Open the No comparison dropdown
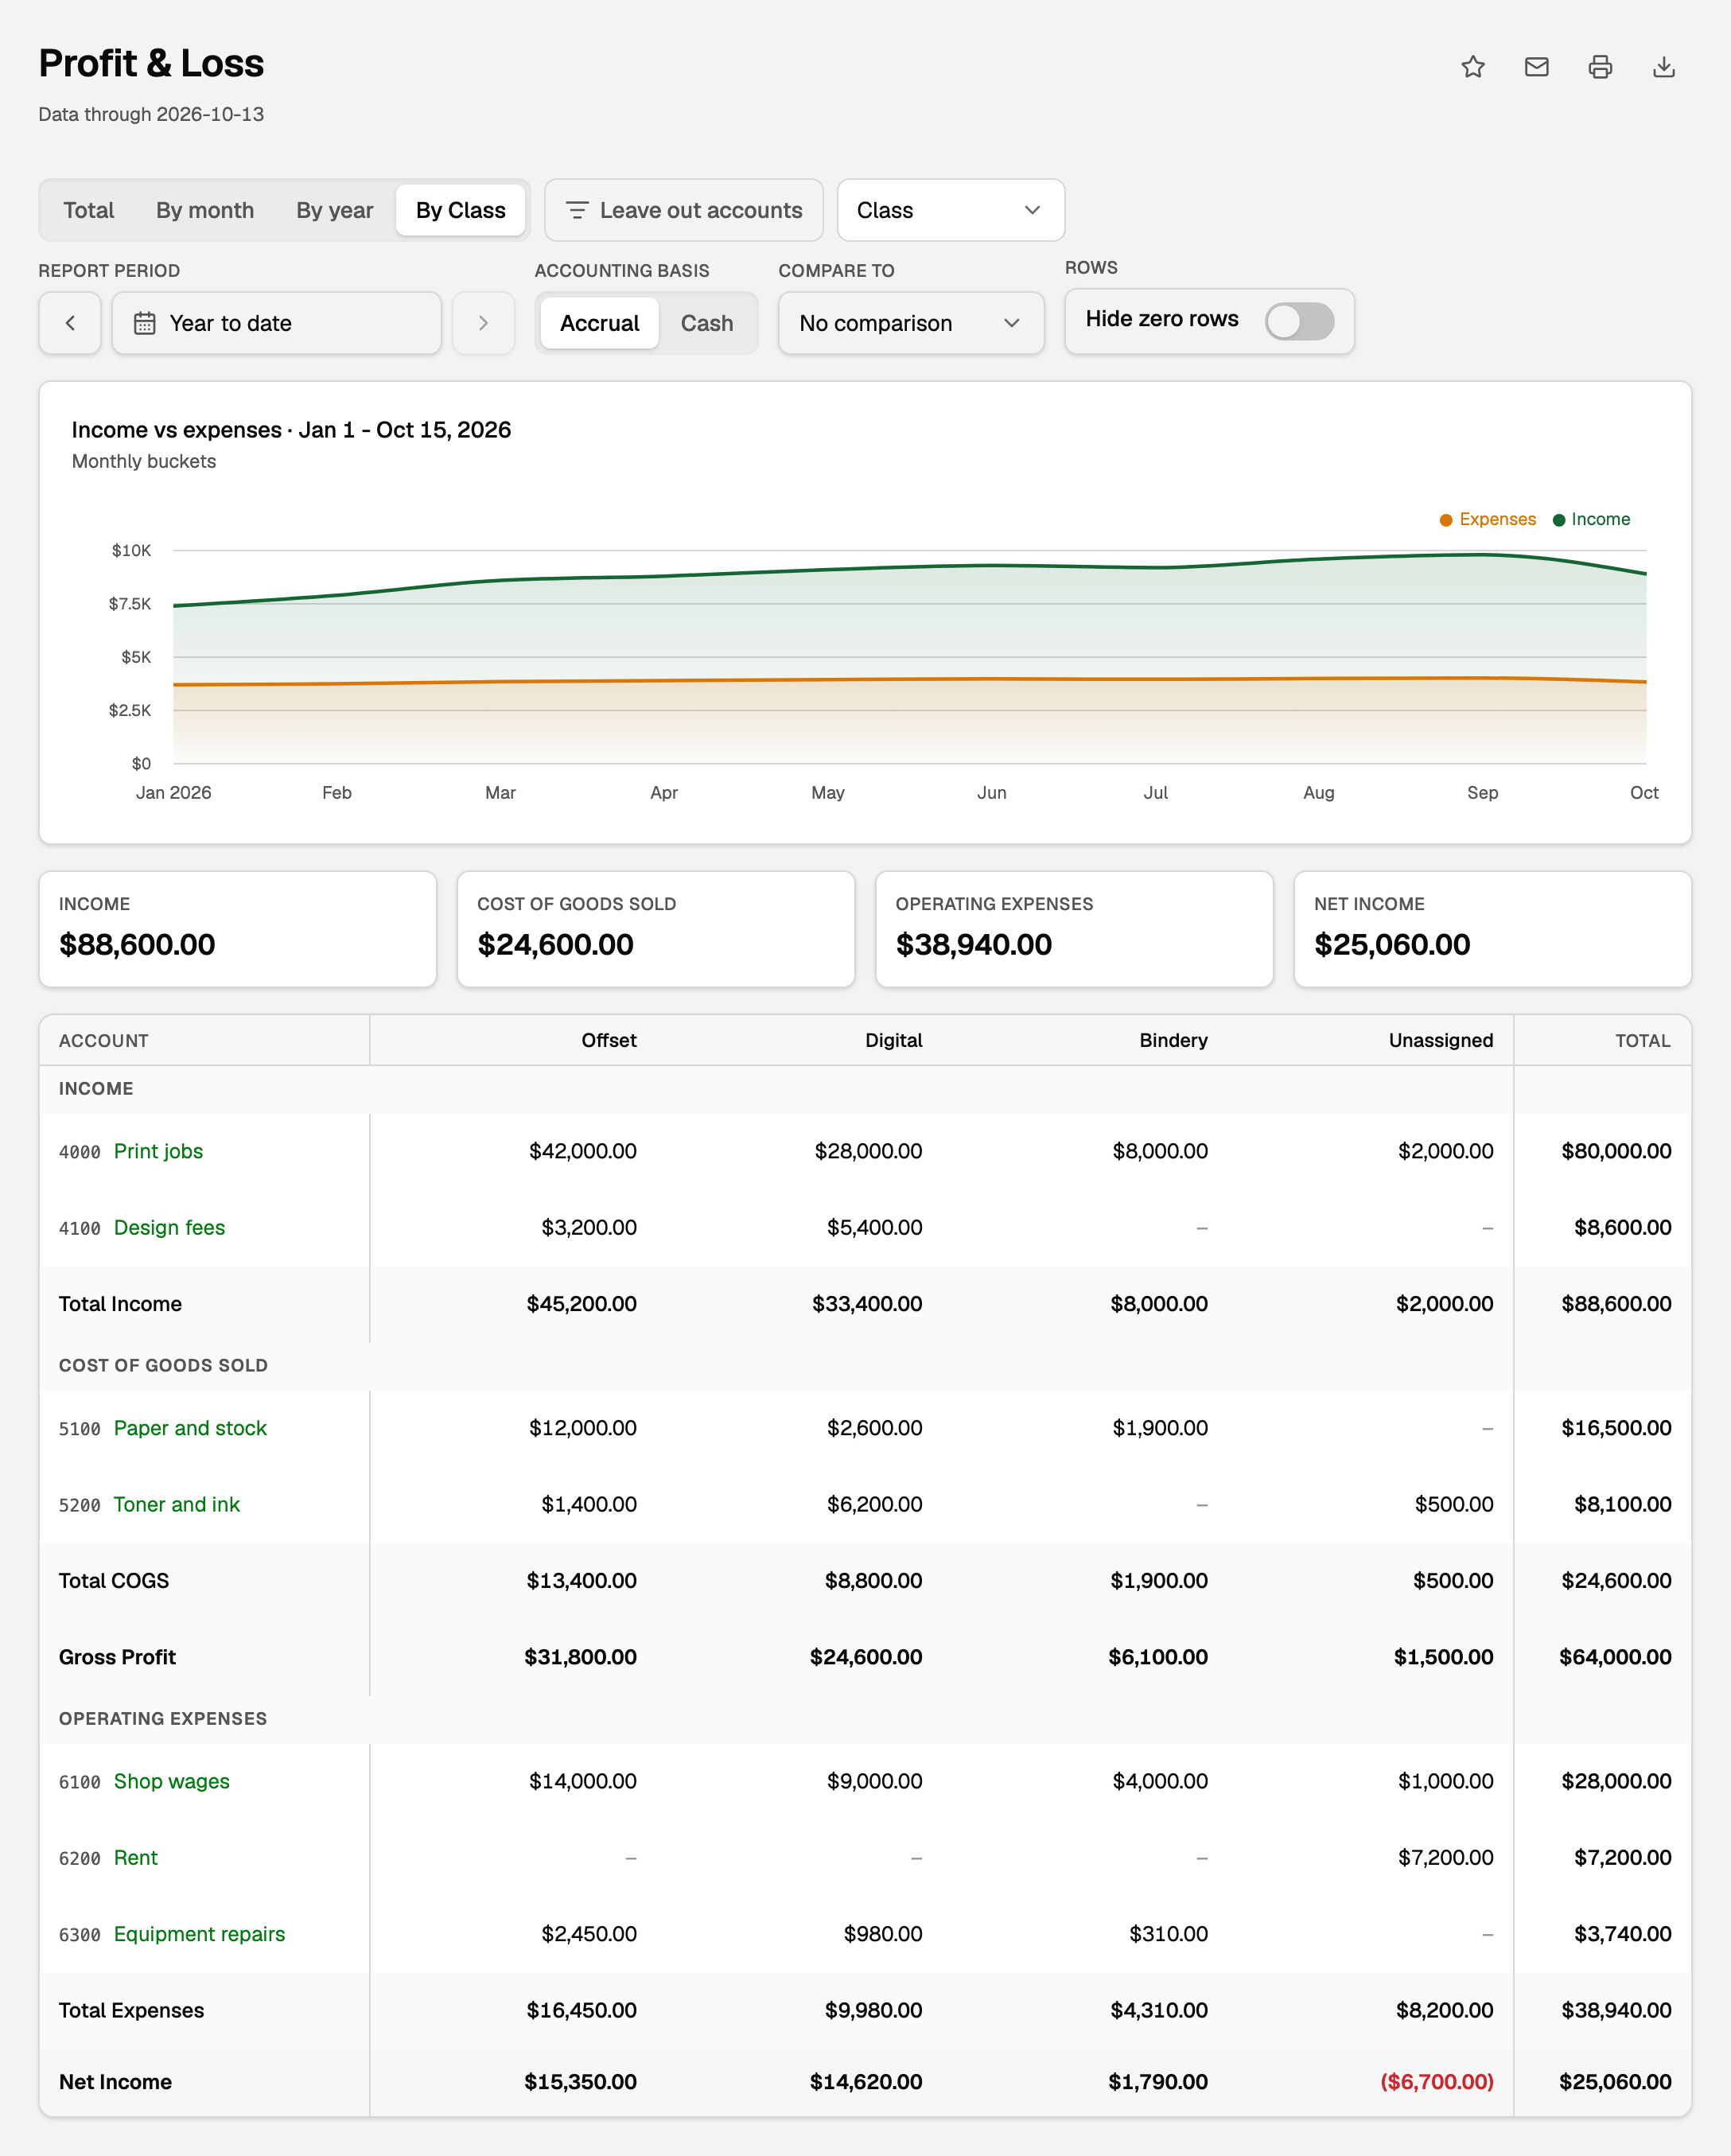The width and height of the screenshot is (1731, 2156). (911, 323)
